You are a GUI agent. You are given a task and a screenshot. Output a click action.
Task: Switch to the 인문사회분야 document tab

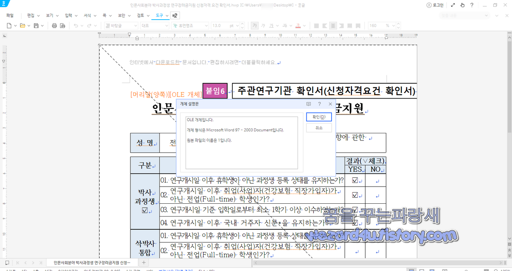tap(92, 263)
